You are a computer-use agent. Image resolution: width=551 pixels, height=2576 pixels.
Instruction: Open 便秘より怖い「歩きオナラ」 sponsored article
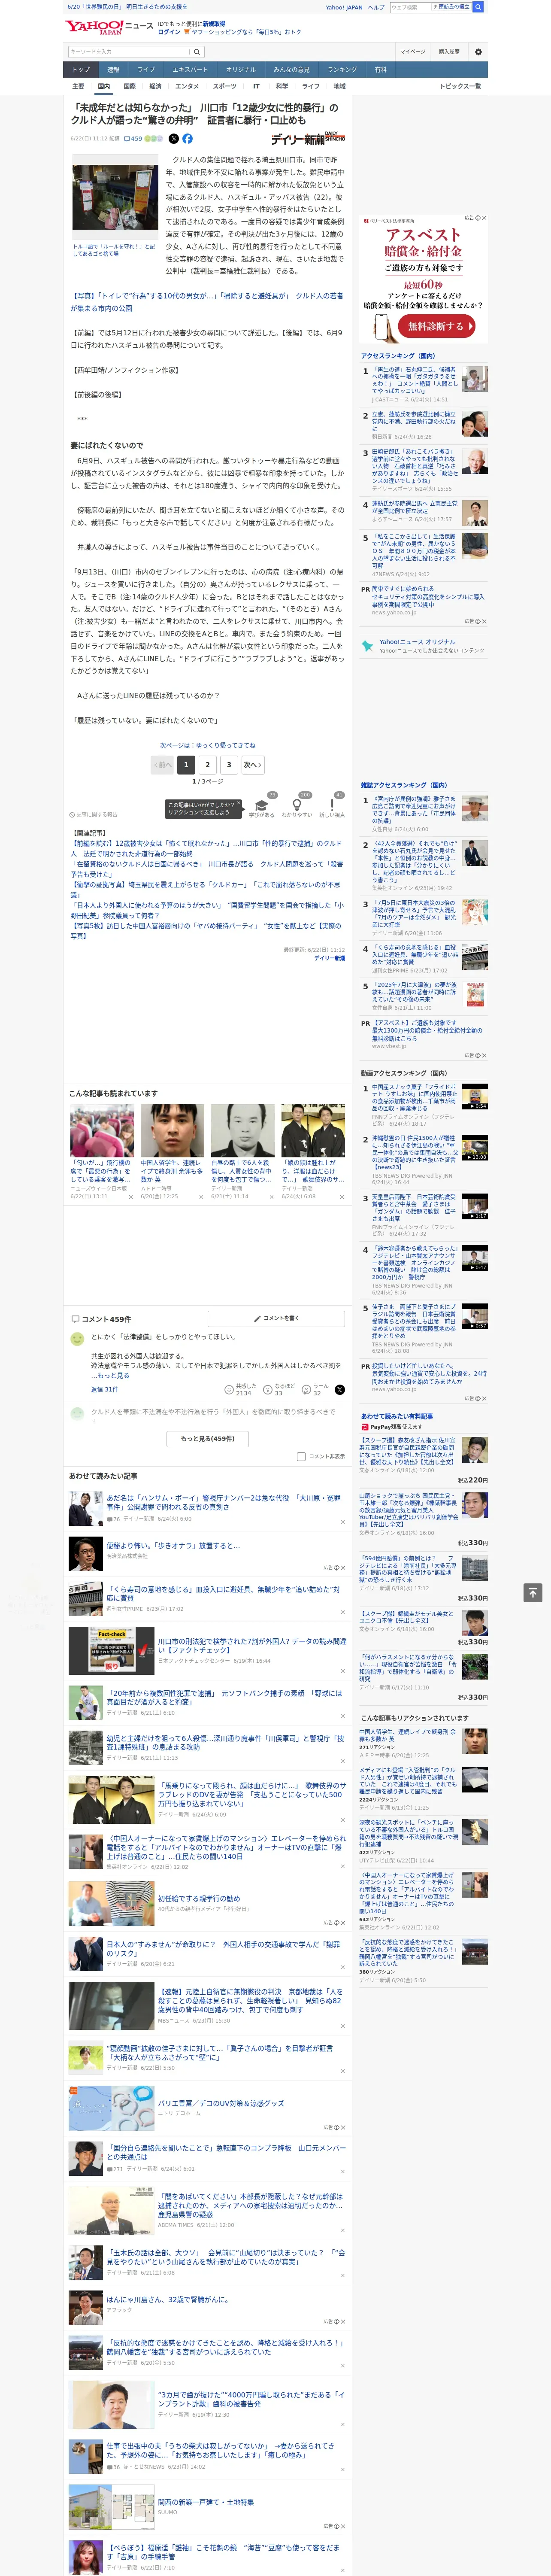pos(173,1545)
